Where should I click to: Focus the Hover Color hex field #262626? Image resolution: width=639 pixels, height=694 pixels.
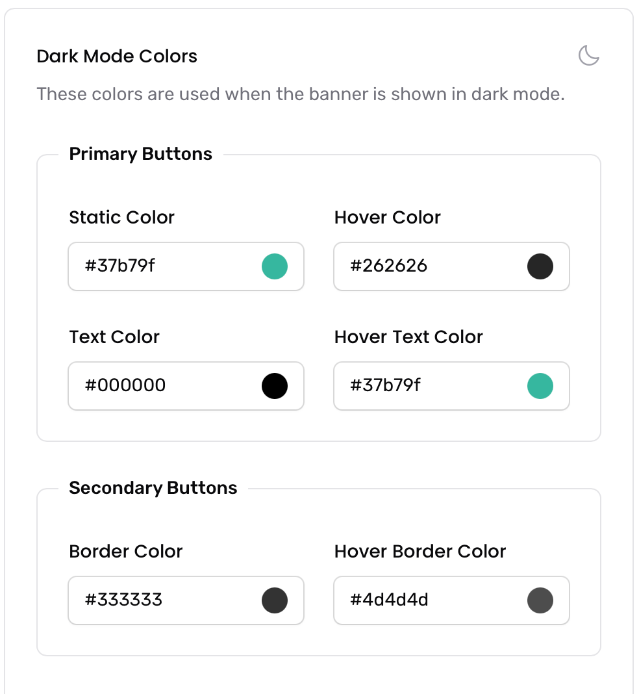[x=451, y=266]
